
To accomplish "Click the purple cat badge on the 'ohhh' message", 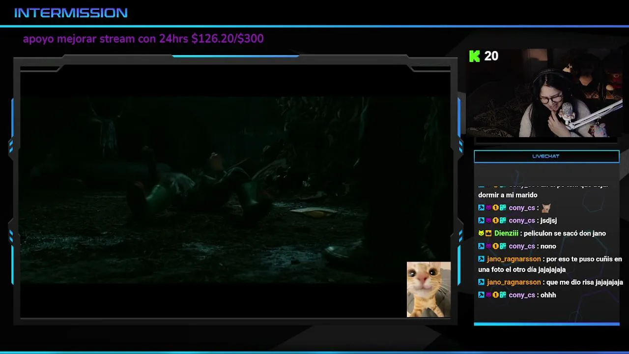I will (x=488, y=295).
